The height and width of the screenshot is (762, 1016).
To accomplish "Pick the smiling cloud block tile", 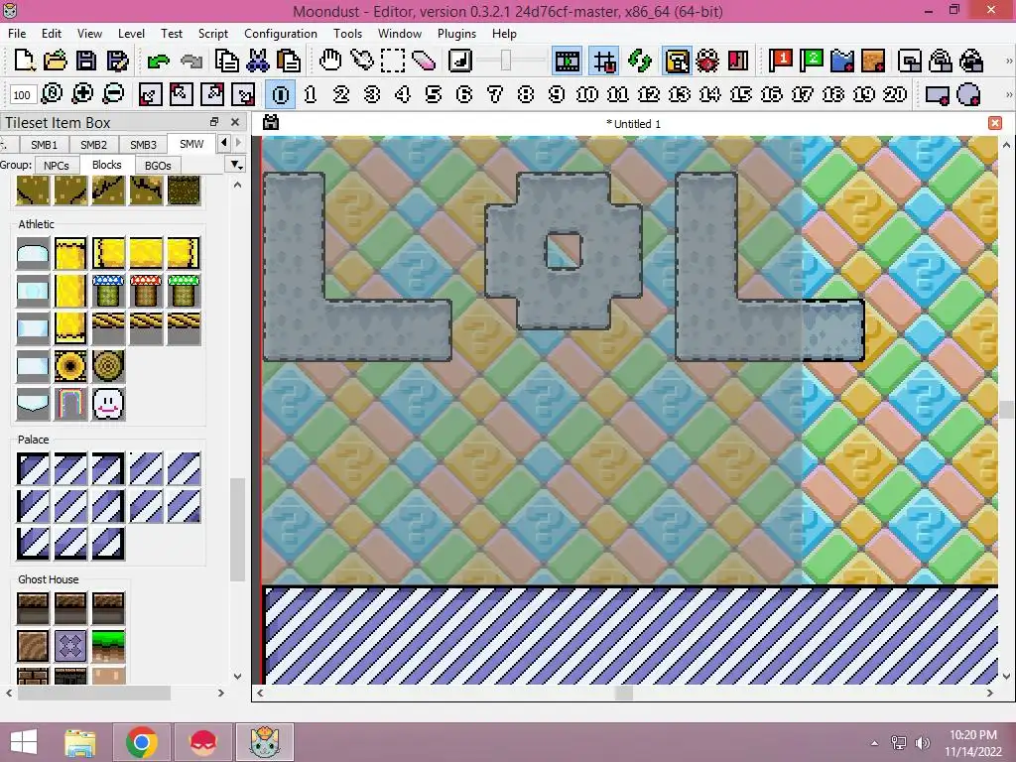I will (x=108, y=404).
